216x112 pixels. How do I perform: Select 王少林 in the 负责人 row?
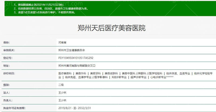(62, 100)
